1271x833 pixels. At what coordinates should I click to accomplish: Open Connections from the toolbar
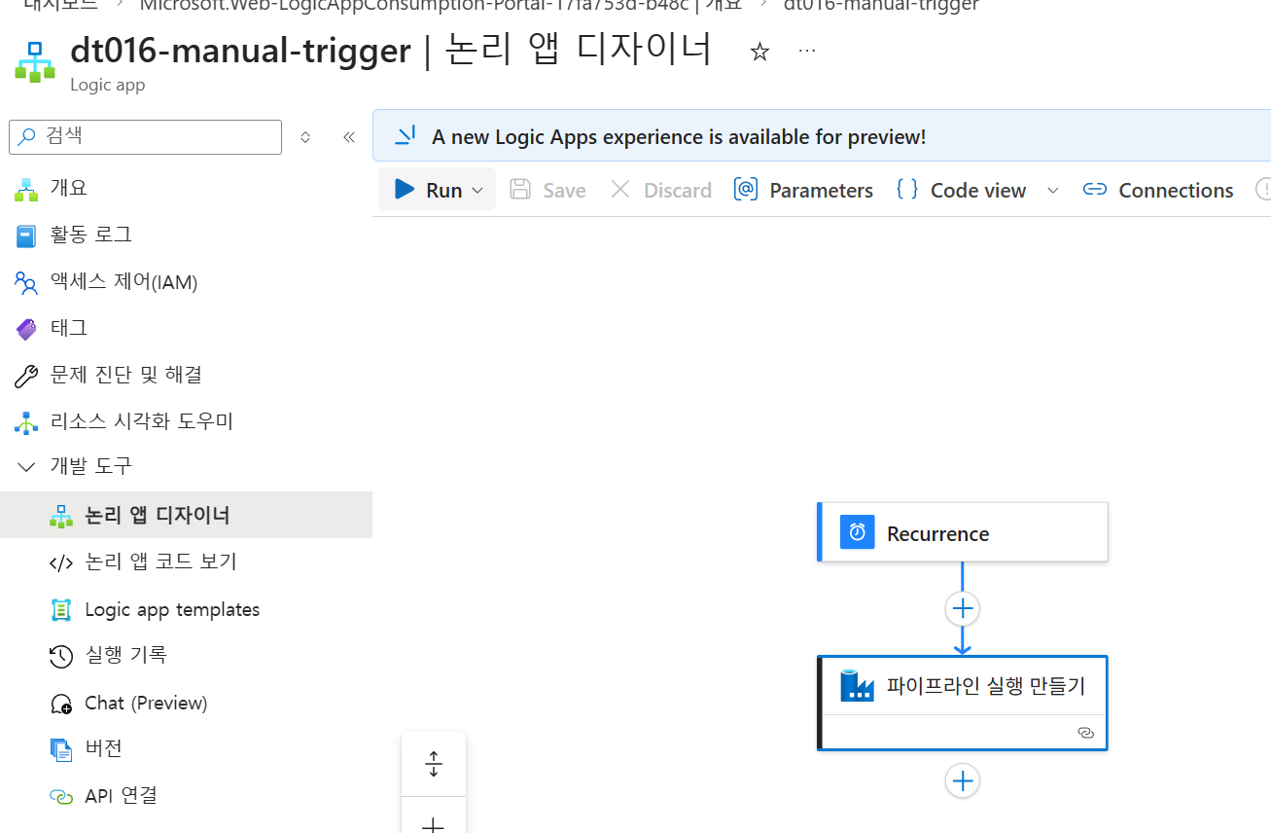tap(1158, 190)
